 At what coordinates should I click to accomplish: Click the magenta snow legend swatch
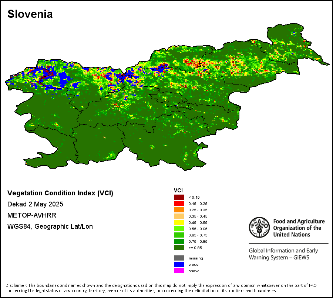[x=179, y=271]
